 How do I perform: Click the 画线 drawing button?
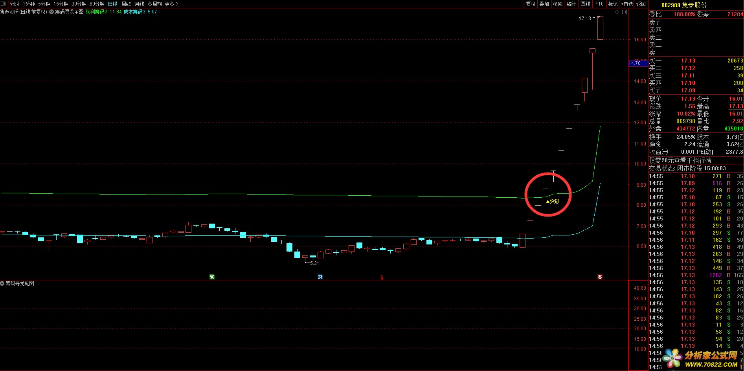tap(586, 4)
